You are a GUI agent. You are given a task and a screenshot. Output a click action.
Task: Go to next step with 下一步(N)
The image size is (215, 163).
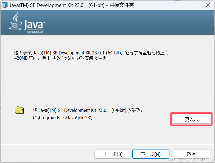(151, 154)
